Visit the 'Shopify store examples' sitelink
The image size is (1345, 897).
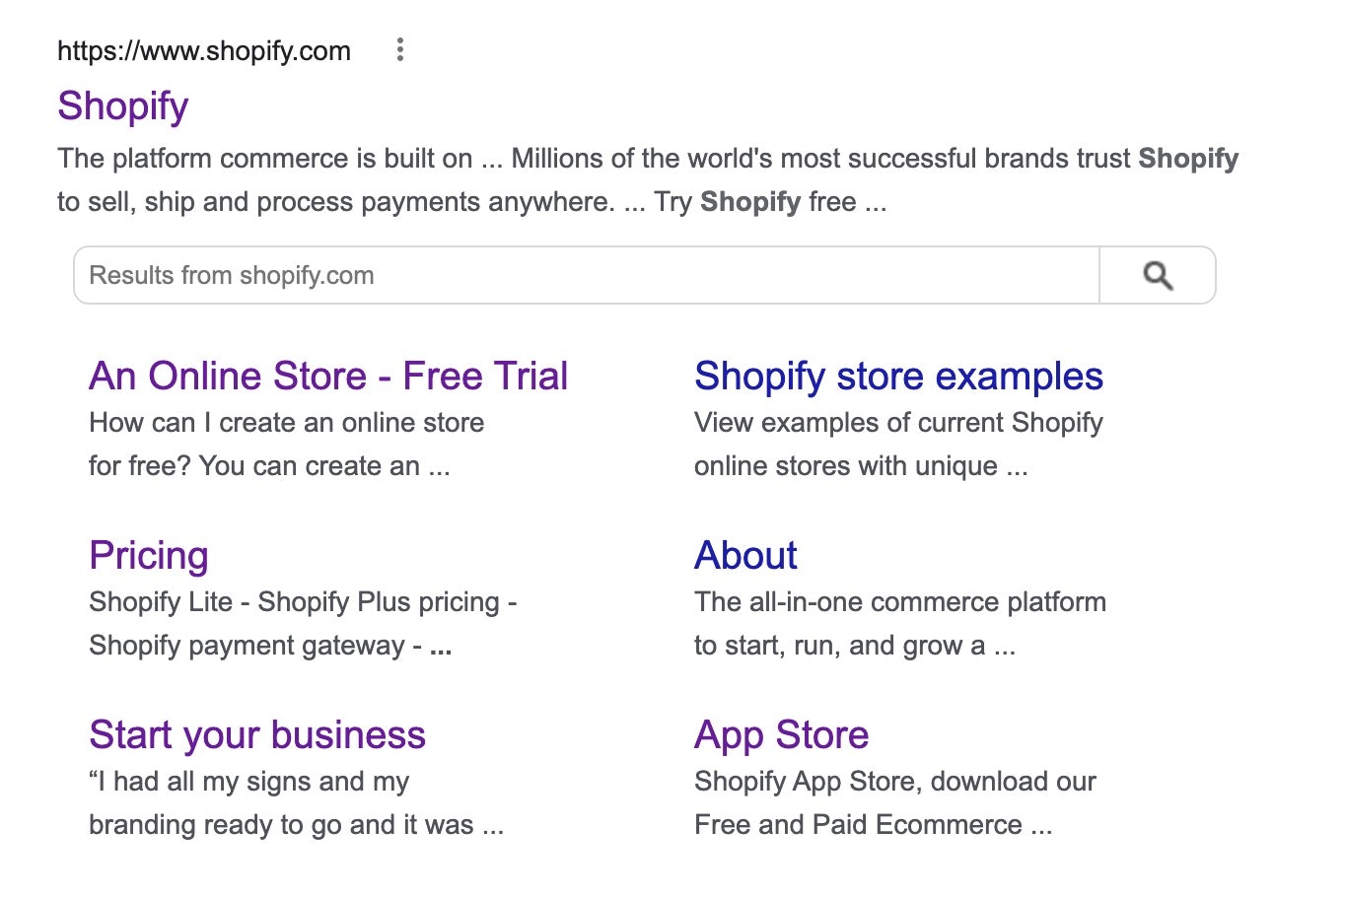click(x=898, y=377)
